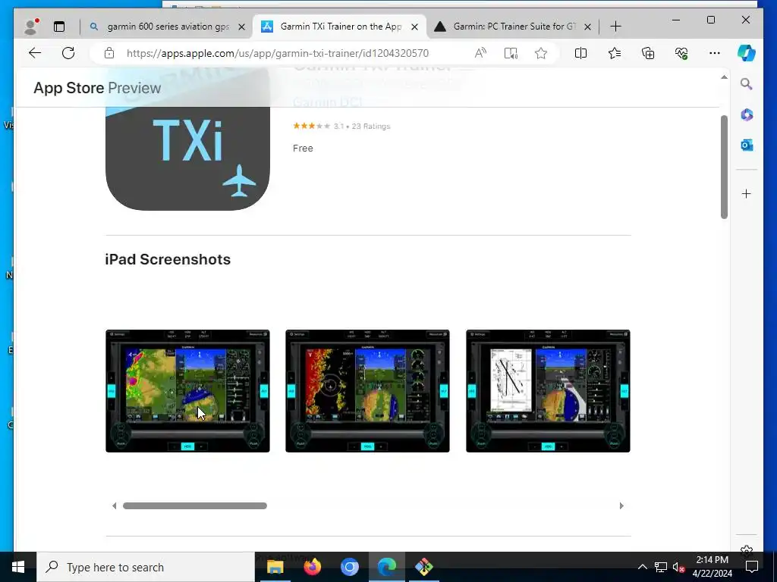Open tab actions menu icon
The width and height of the screenshot is (777, 582).
59,27
